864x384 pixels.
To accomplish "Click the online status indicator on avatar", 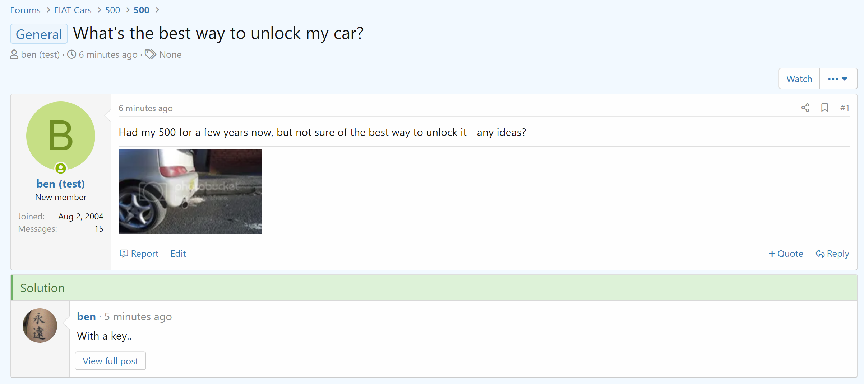I will pos(61,168).
